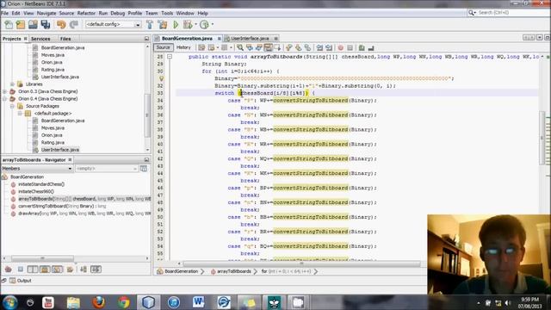
Task: Click the Find Previous Occurrence editor icon
Action: click(250, 47)
